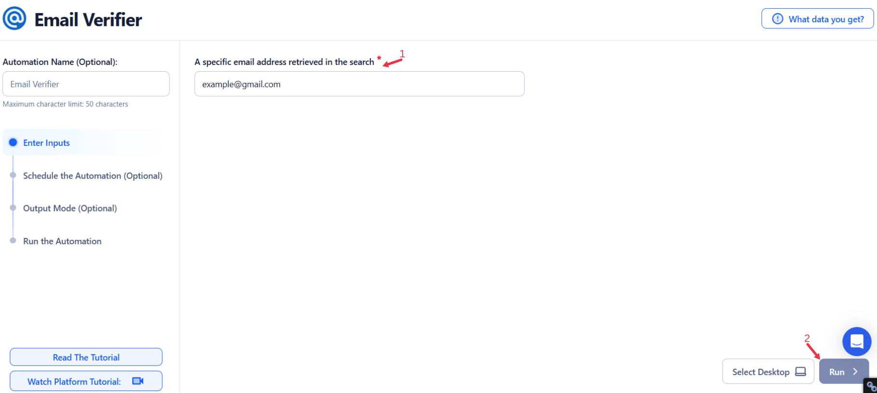Click the chevron arrow on the Run button
Screen dimensions: 877x393
click(855, 371)
